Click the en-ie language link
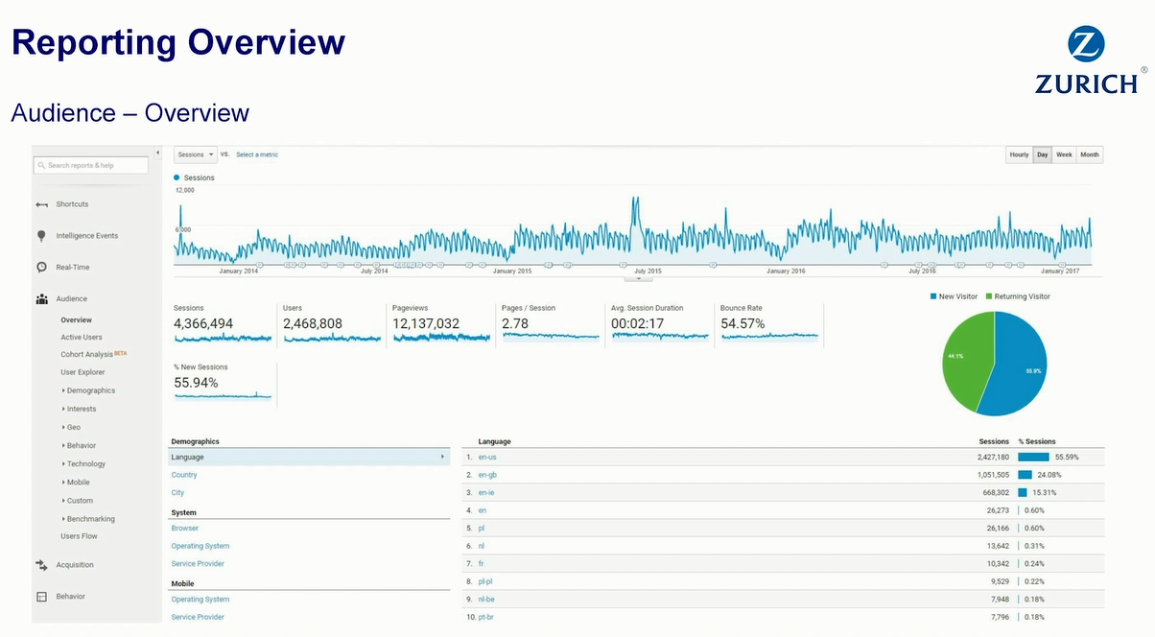Screen dimensions: 1155x637 [485, 492]
